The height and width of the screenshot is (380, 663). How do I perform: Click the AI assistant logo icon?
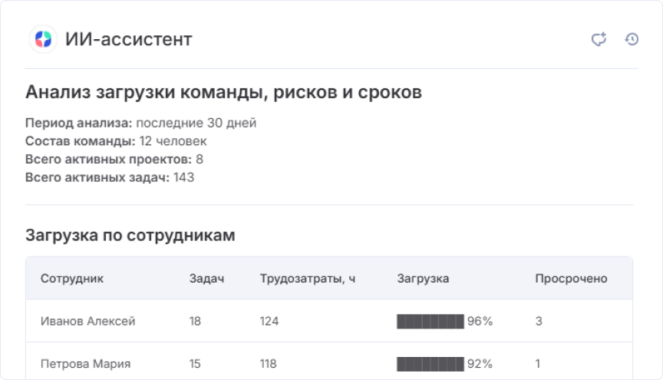(x=43, y=39)
